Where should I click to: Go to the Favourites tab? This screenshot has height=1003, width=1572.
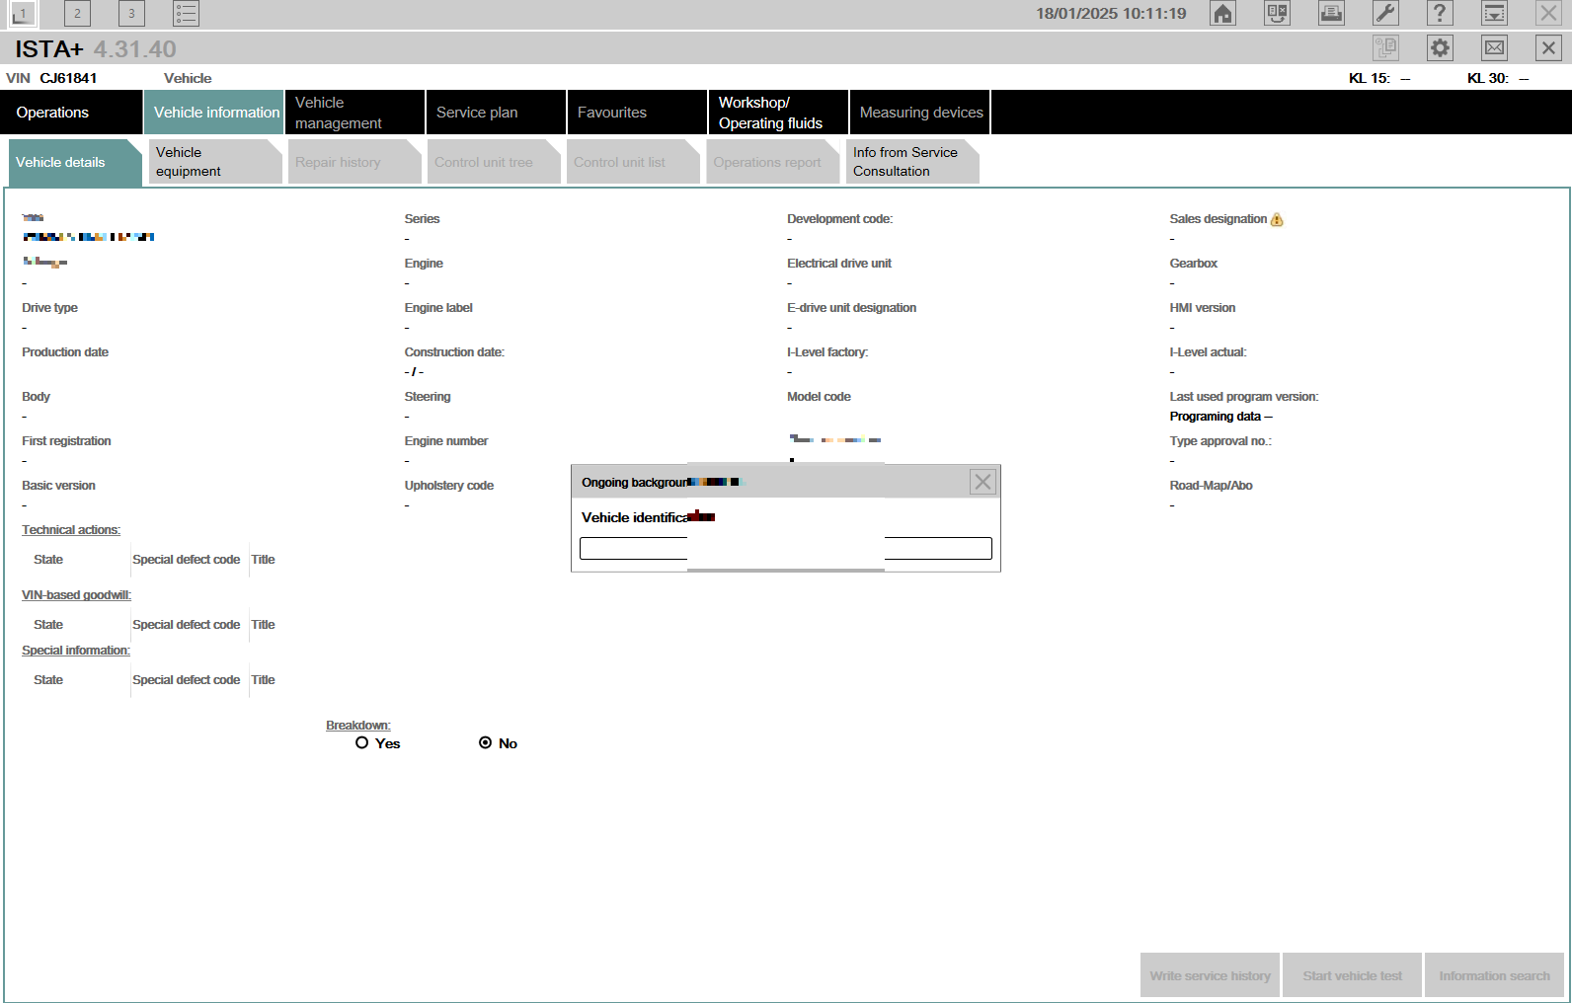point(637,113)
